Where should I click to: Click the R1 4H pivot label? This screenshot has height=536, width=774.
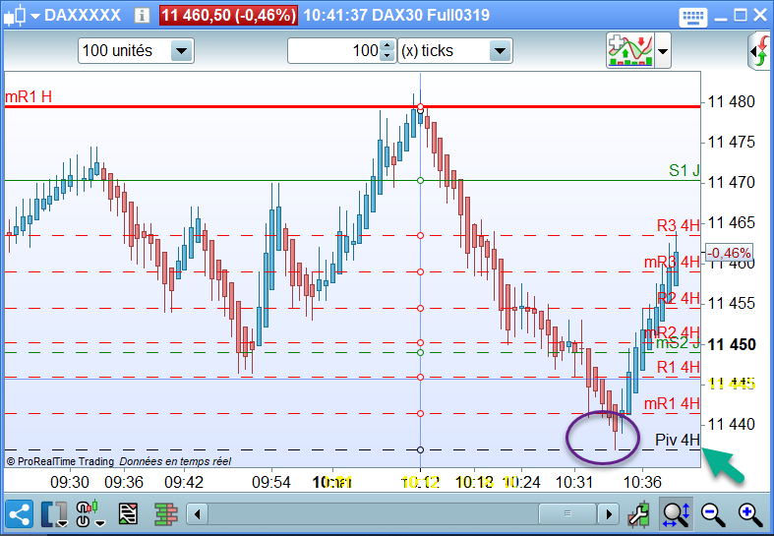[x=679, y=367]
